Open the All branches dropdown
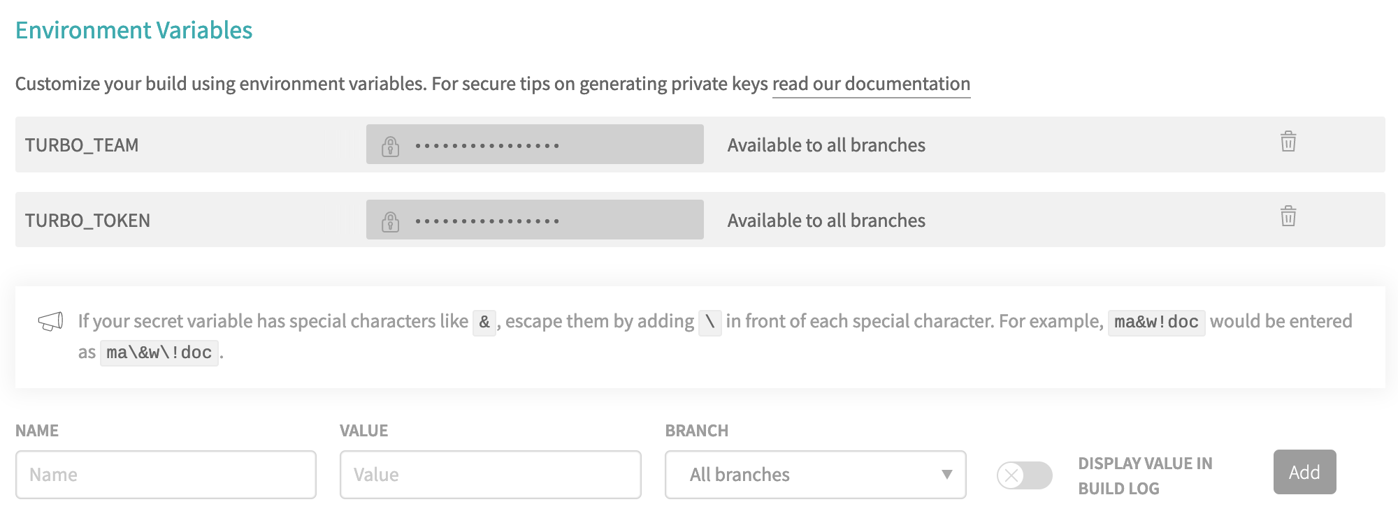The image size is (1398, 525). tap(815, 475)
